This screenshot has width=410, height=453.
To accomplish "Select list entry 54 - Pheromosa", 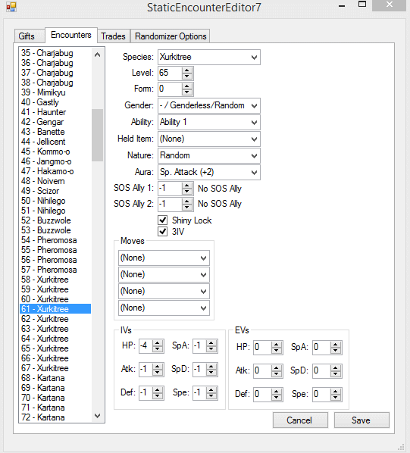I will pyautogui.click(x=55, y=240).
